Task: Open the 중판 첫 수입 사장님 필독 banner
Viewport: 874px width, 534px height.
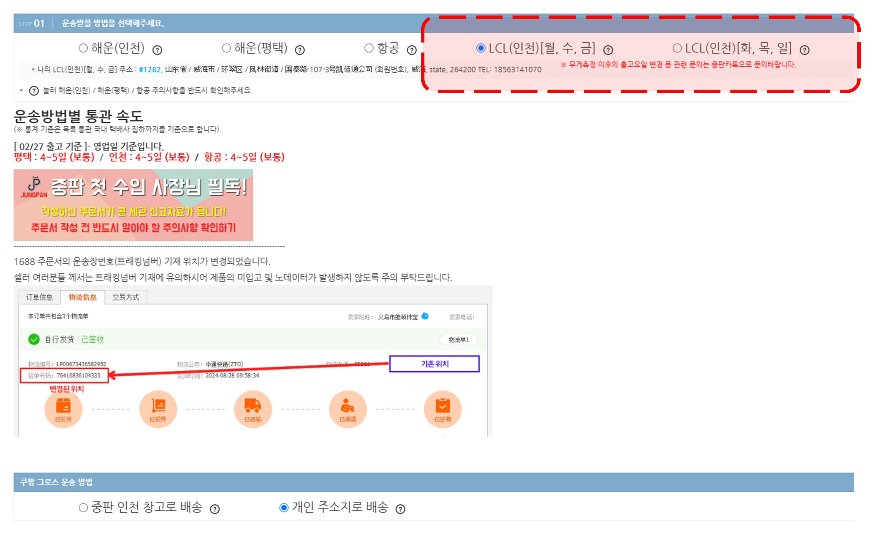Action: tap(133, 205)
